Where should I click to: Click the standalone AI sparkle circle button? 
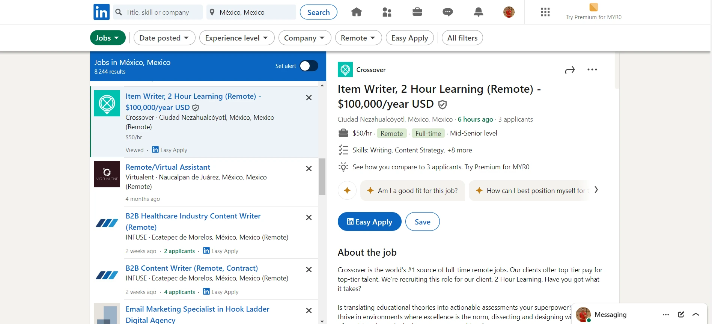pos(347,190)
